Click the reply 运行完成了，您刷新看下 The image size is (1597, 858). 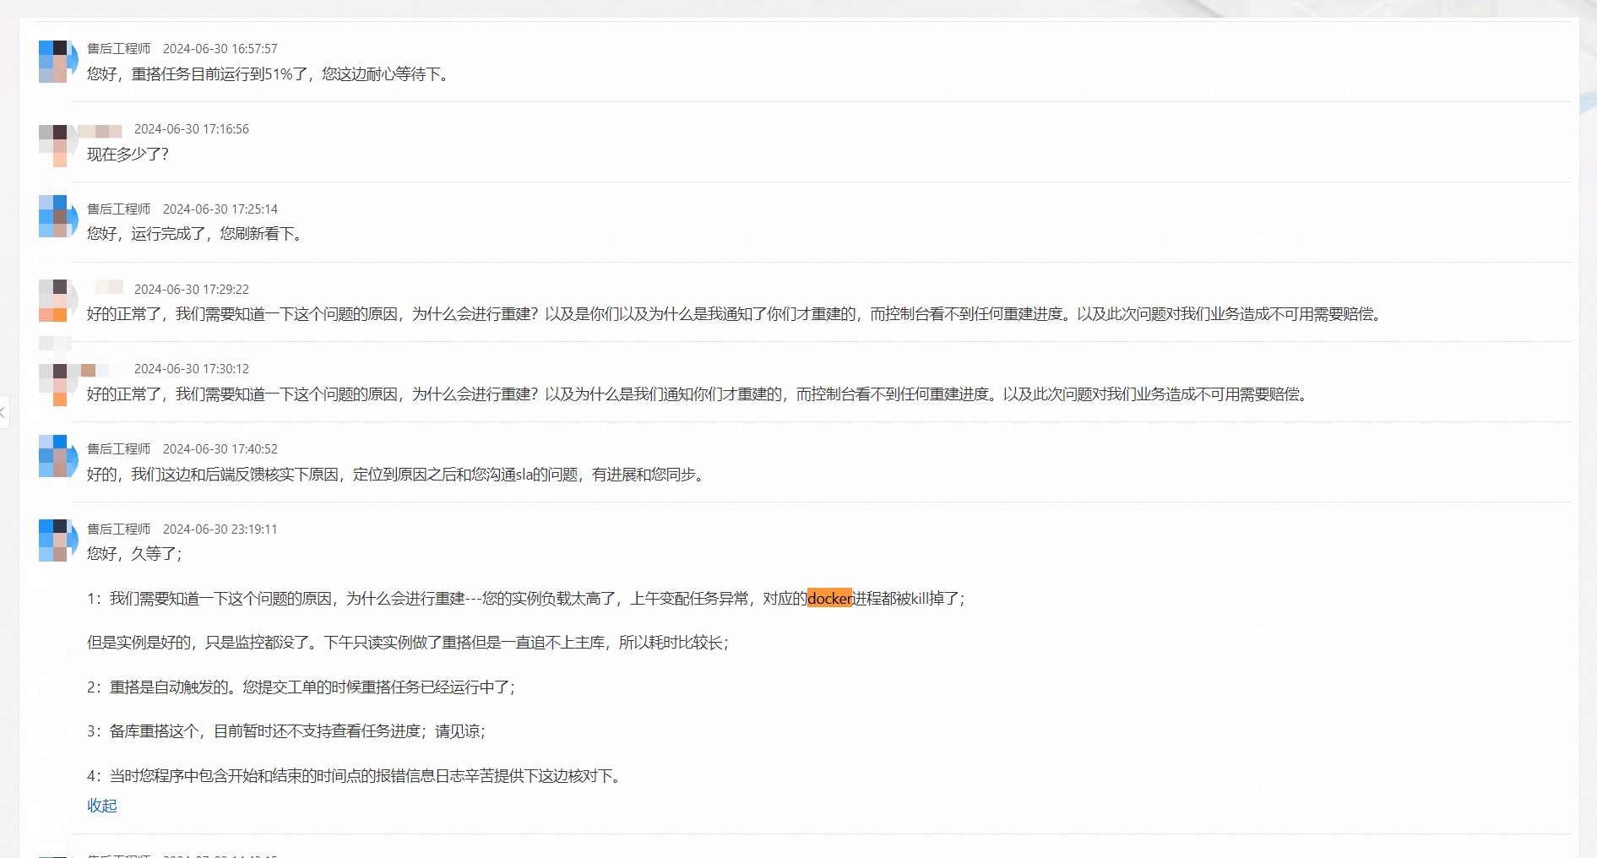195,234
